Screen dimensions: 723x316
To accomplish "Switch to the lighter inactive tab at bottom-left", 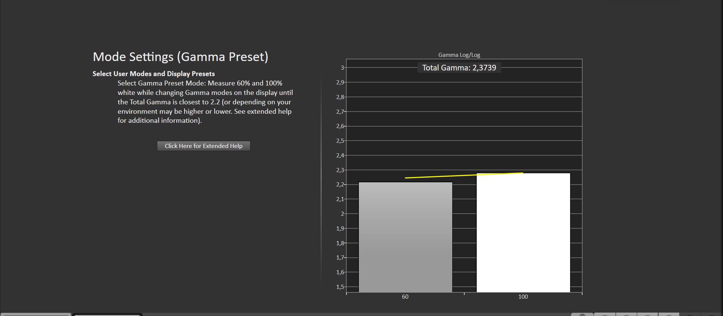I will 35,314.
